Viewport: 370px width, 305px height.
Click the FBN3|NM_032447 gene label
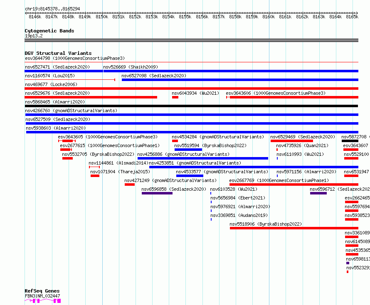42,296
